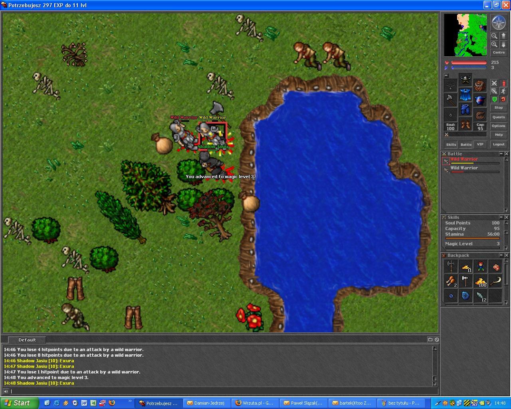Open the Help button
The height and width of the screenshot is (409, 511).
[499, 135]
